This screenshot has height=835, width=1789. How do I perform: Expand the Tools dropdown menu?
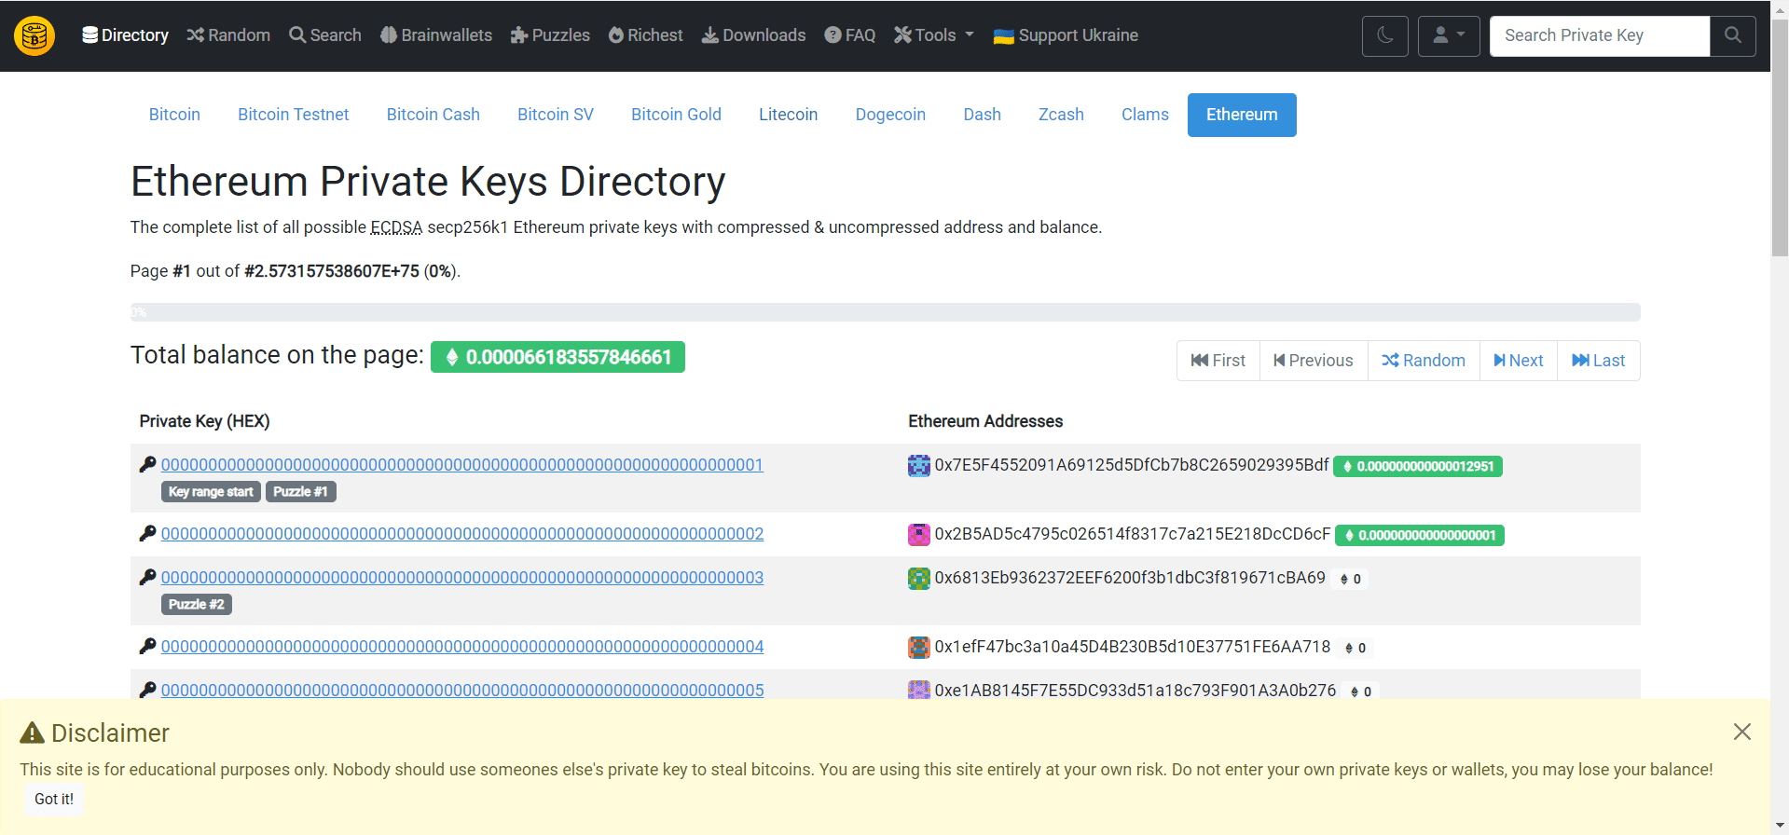(933, 35)
